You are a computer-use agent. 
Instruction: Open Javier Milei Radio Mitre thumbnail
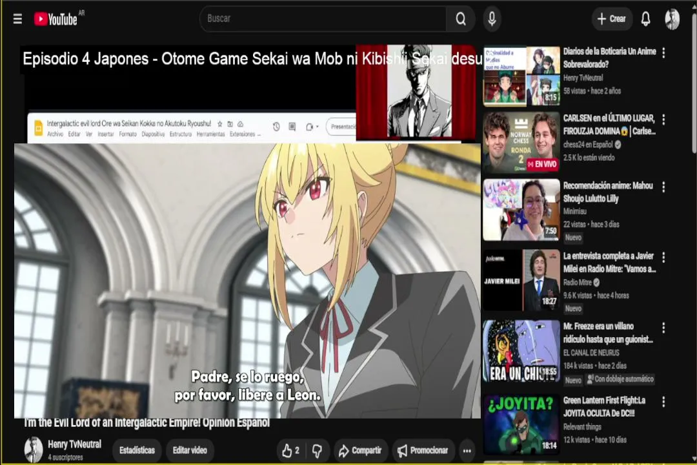[521, 280]
